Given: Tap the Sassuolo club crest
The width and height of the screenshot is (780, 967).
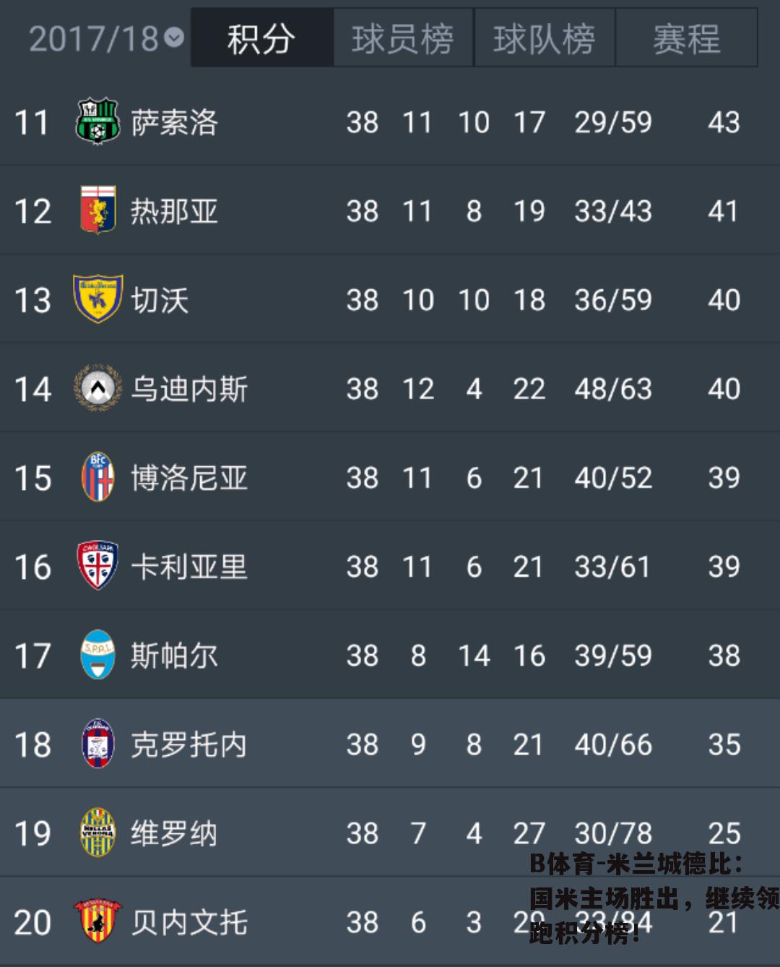Looking at the screenshot, I should (x=97, y=121).
